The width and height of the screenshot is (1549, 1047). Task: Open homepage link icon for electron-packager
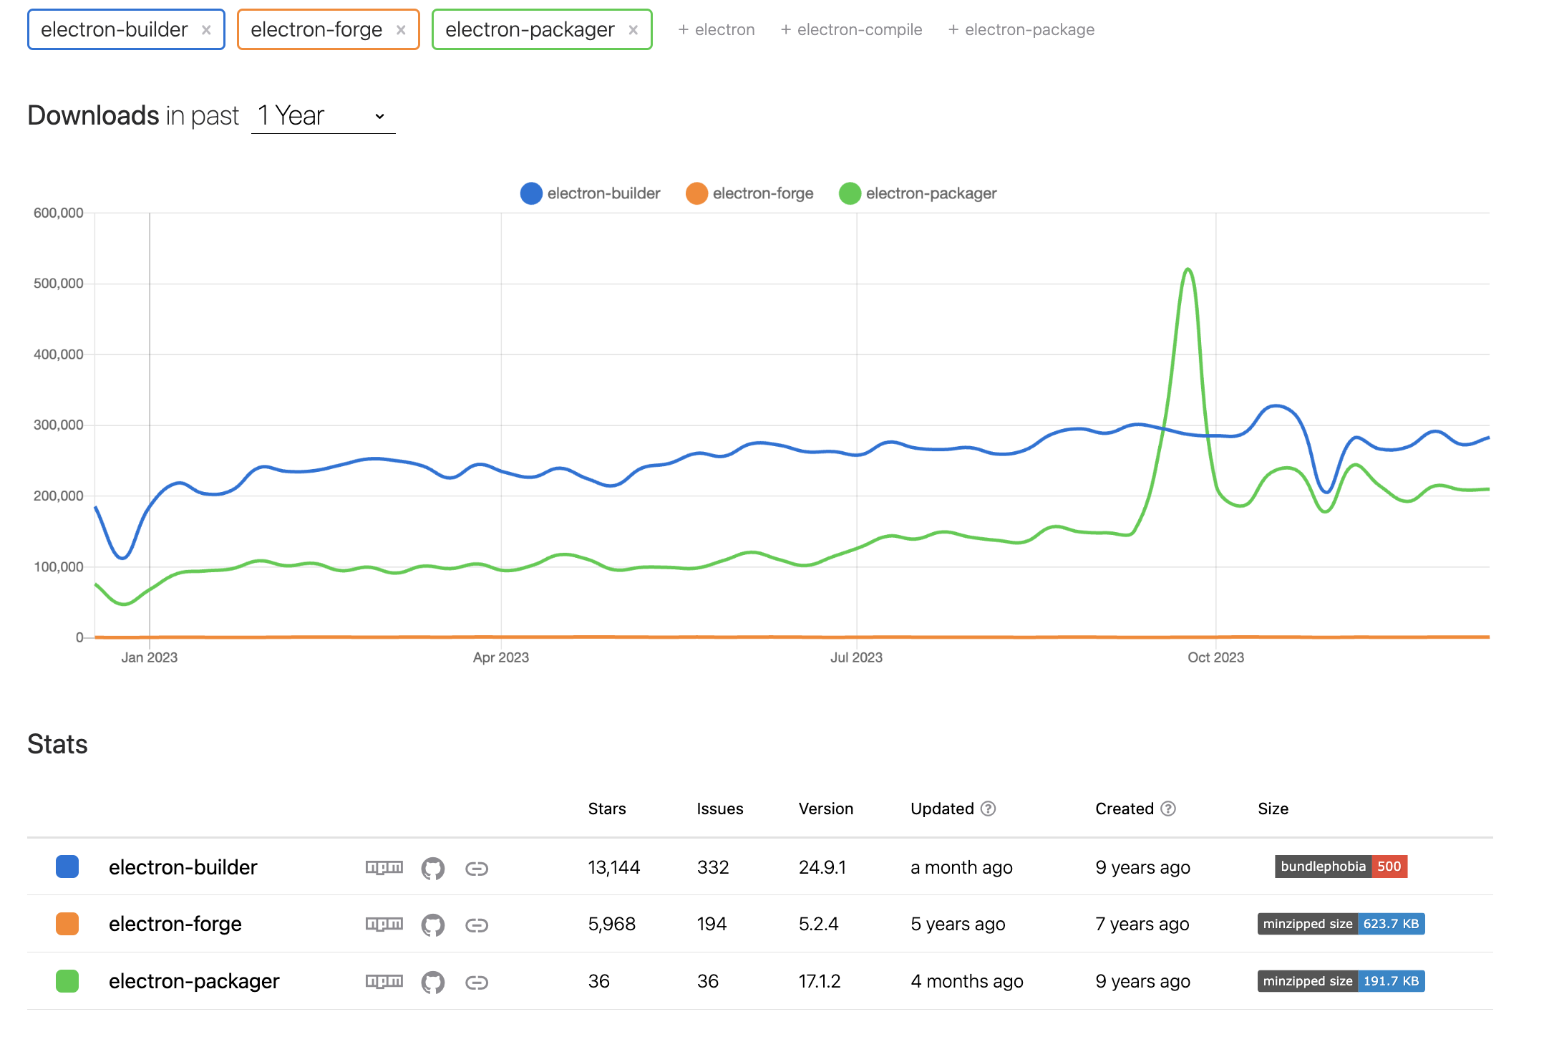point(476,982)
